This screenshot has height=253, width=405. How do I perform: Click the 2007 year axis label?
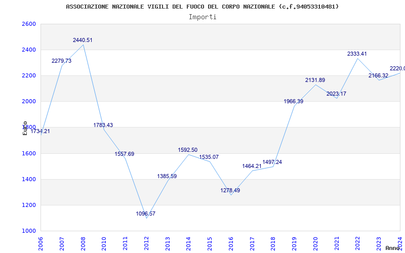click(62, 243)
